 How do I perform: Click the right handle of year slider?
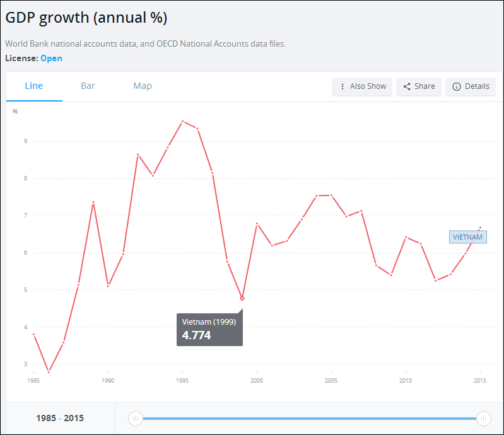click(484, 418)
